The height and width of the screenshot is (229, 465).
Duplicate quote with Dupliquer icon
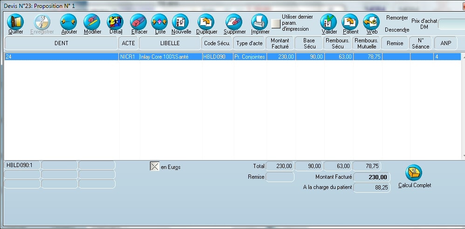[206, 22]
